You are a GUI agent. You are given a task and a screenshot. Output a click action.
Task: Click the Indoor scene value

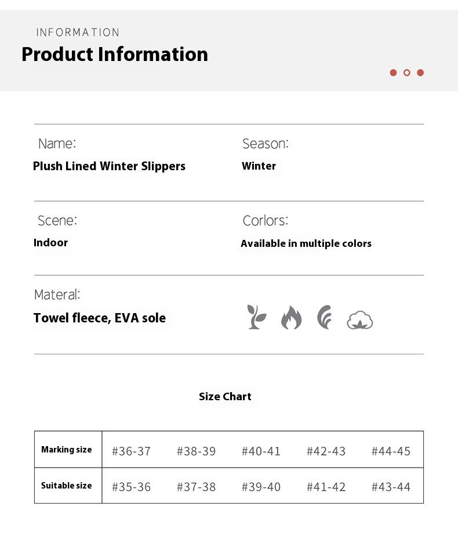click(x=51, y=243)
